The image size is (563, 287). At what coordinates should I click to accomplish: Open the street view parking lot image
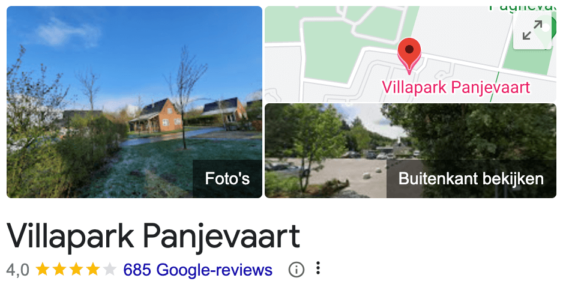point(411,151)
